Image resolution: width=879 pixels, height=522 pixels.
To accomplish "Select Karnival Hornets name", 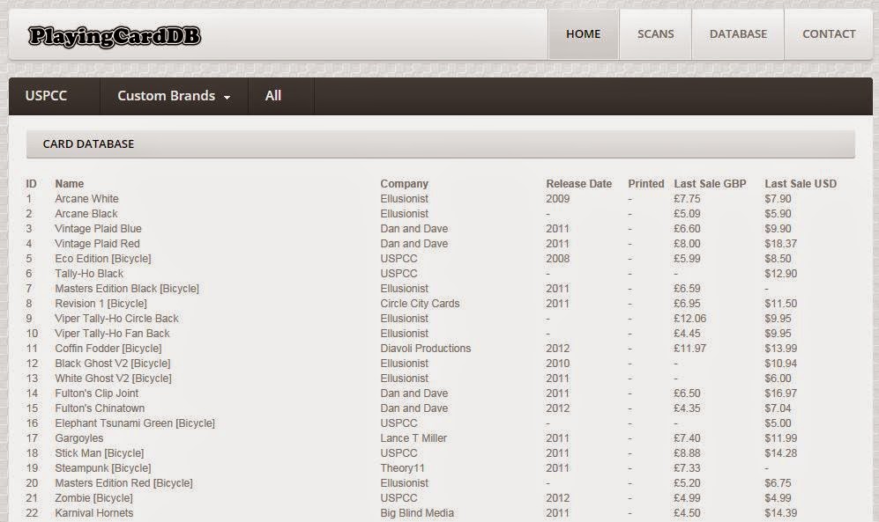I will pyautogui.click(x=93, y=513).
